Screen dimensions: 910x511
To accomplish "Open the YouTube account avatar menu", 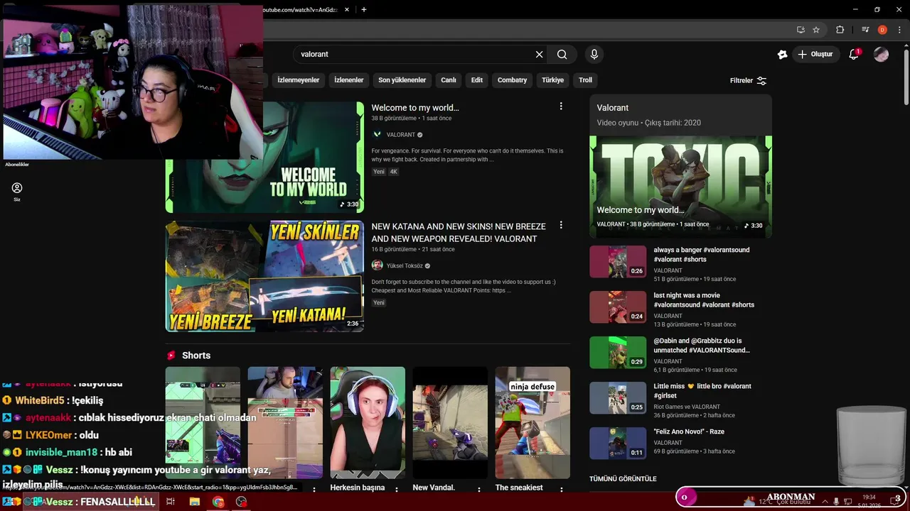I will pos(881,54).
